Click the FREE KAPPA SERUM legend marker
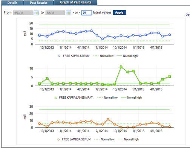 pyautogui.click(x=59, y=56)
